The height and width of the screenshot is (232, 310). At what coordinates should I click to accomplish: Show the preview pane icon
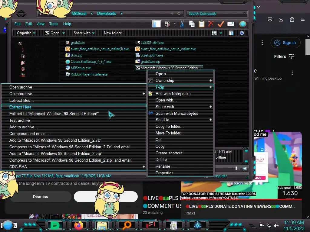tap(231, 33)
